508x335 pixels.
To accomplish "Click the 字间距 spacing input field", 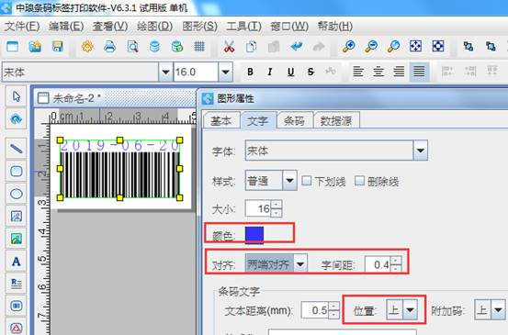I will tap(378, 264).
